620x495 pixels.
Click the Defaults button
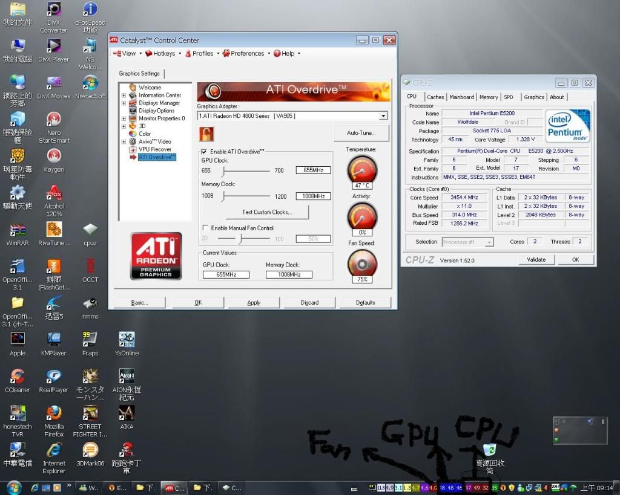(365, 303)
